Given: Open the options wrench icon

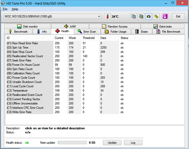Looking at the screenshot, I should [x=156, y=16].
